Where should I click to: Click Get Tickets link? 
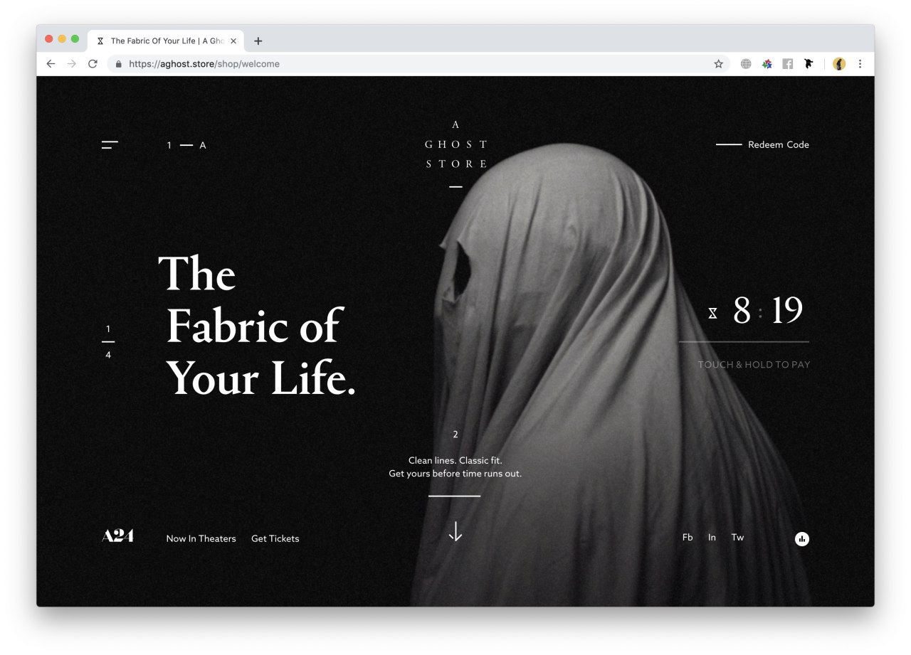[275, 538]
